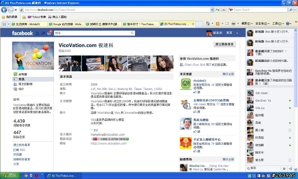Click the 馬英九 page portrait thumbnail
Viewport: 298px width, 179px height.
186,123
